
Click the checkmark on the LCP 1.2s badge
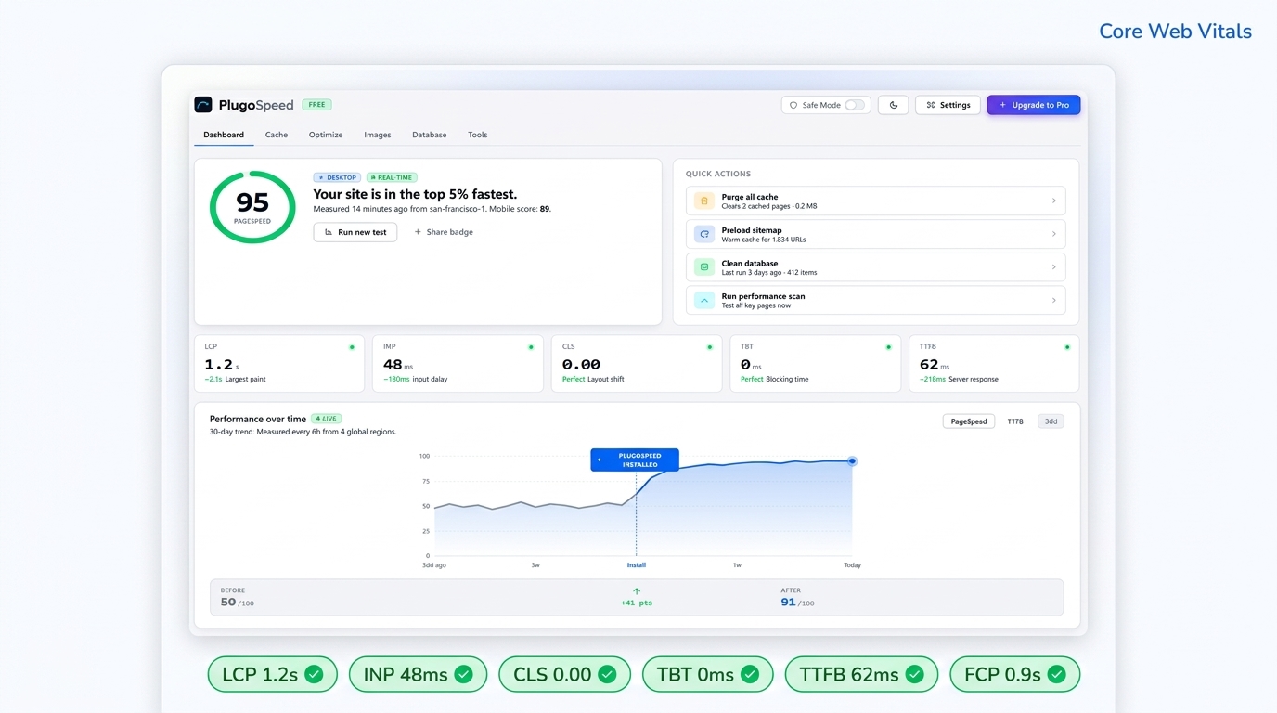click(x=315, y=674)
